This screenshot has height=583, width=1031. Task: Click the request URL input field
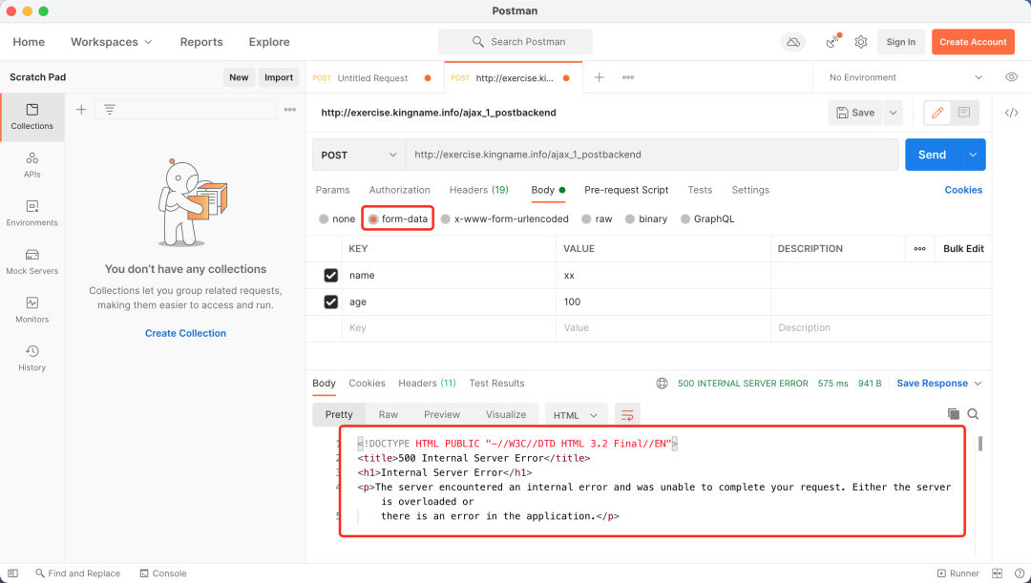652,156
